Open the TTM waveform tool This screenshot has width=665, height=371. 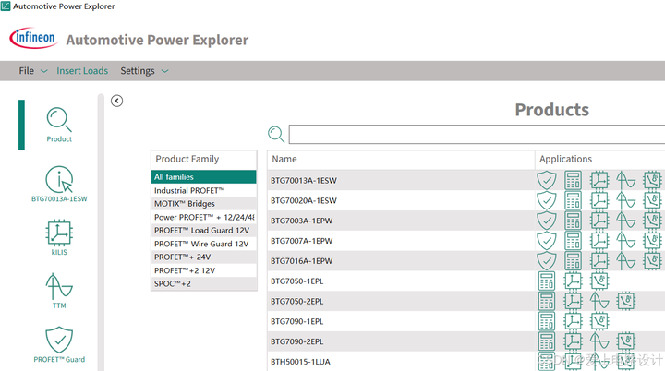pos(59,286)
